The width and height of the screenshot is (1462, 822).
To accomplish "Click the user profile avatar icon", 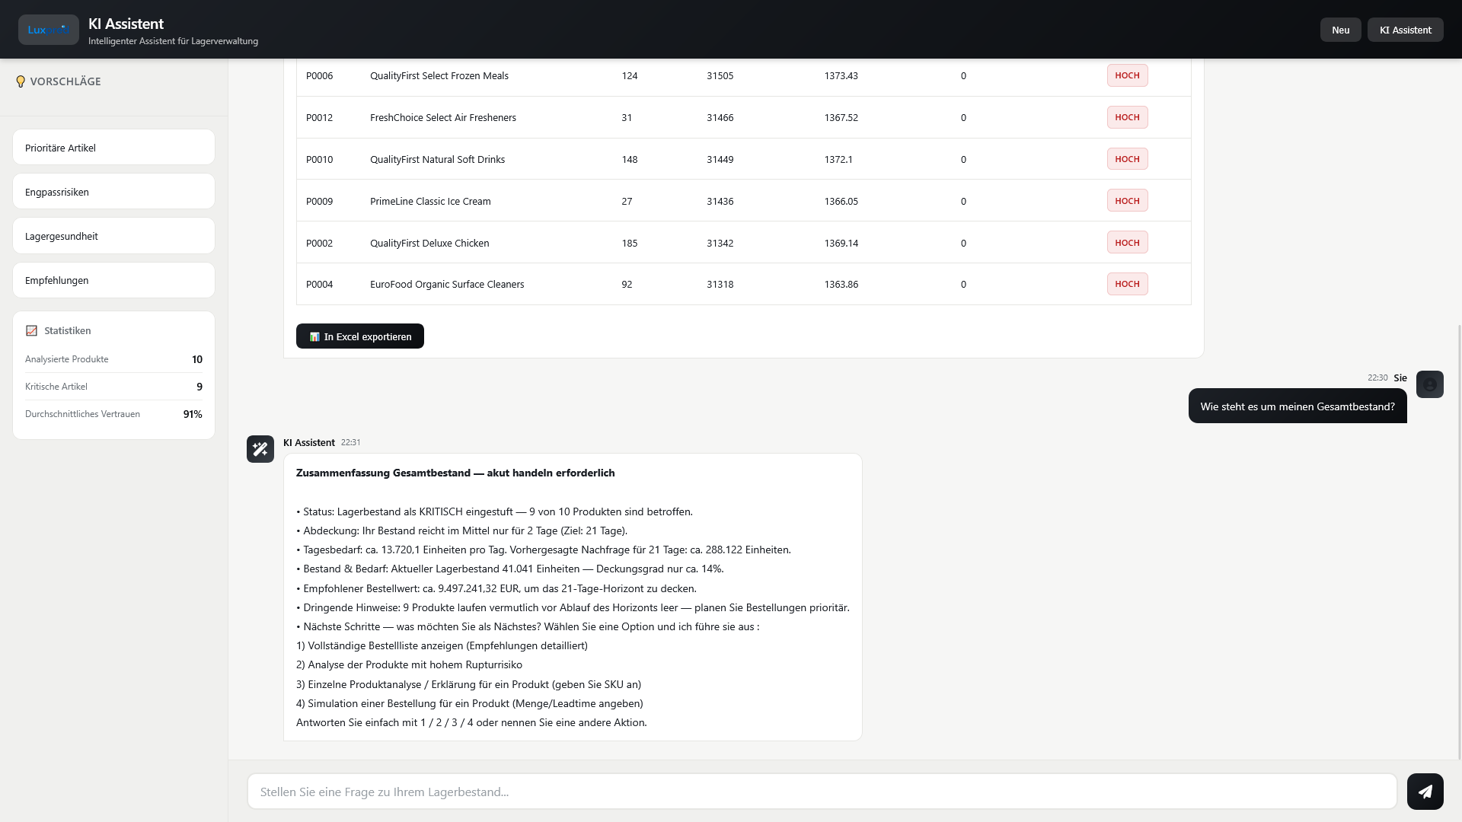I will (1429, 384).
